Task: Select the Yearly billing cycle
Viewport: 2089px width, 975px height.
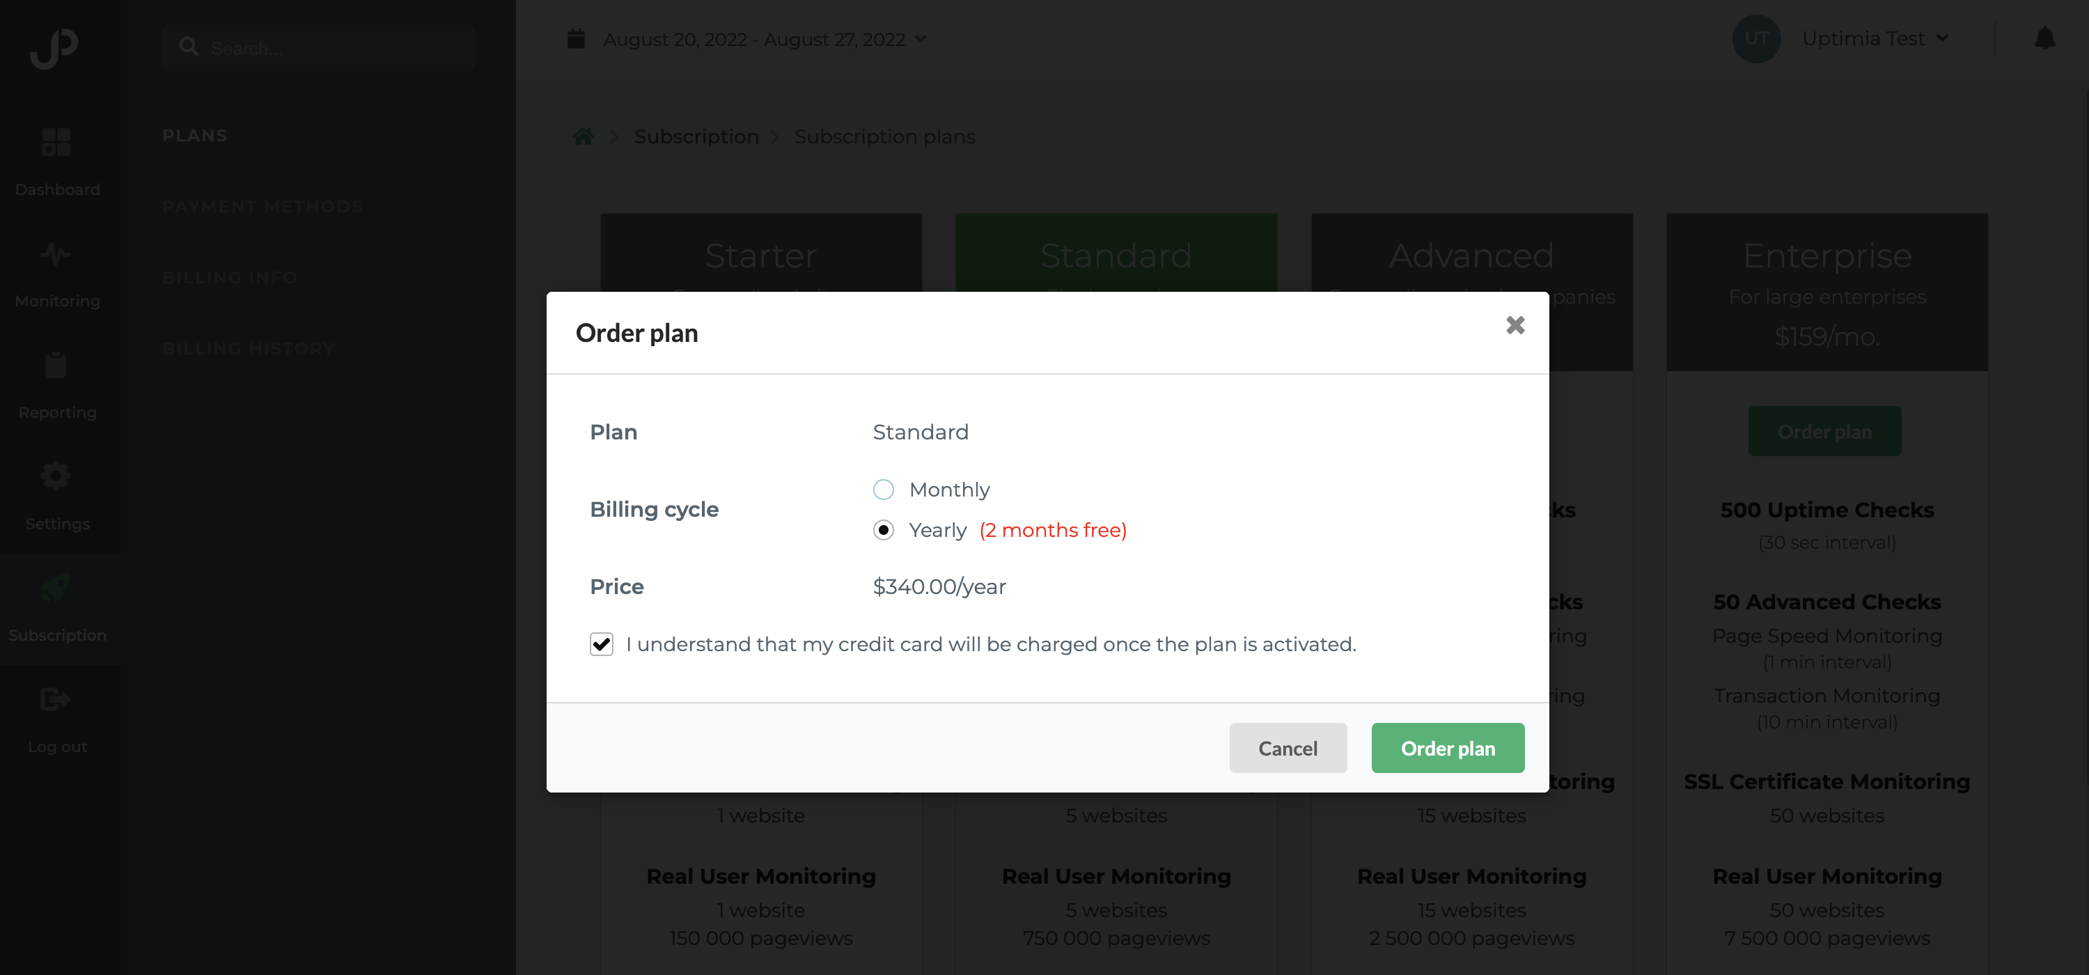Action: coord(883,531)
